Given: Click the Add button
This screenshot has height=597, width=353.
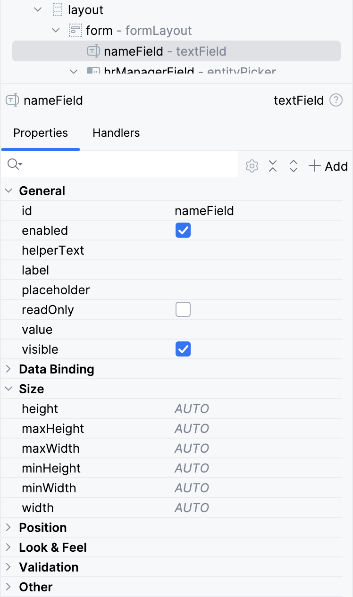Looking at the screenshot, I should click(x=328, y=166).
